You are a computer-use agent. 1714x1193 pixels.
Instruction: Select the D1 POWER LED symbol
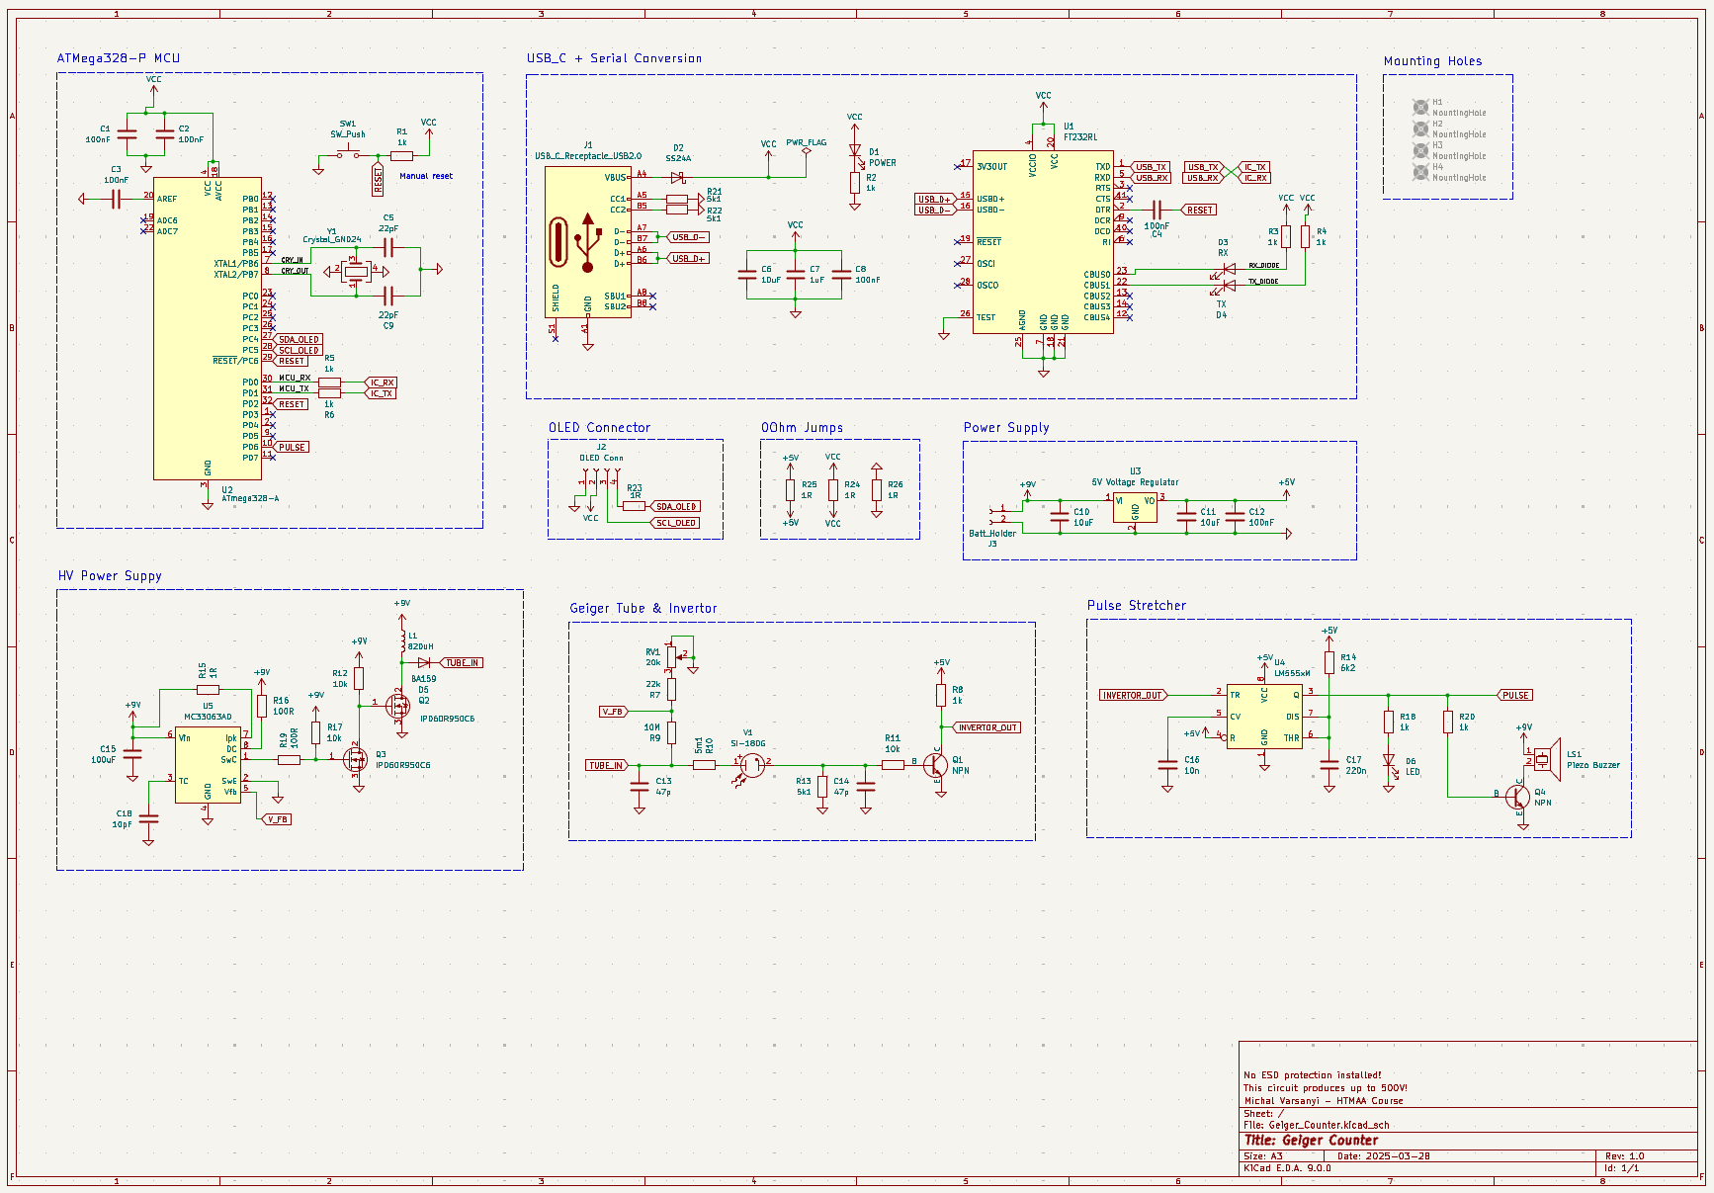tap(855, 152)
